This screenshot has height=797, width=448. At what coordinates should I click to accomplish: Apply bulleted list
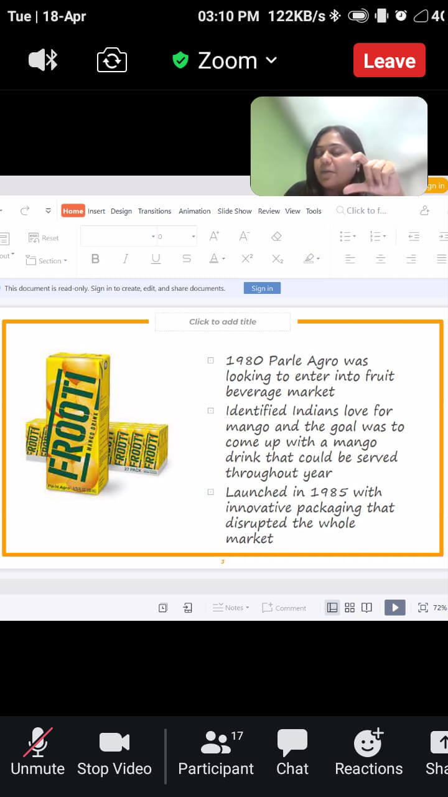pos(345,237)
